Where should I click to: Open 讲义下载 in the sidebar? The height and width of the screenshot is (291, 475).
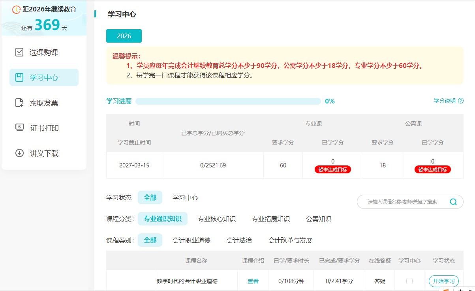pyautogui.click(x=44, y=153)
